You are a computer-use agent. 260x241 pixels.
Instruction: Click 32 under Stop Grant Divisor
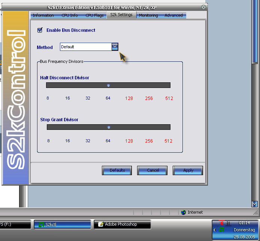[x=88, y=141]
